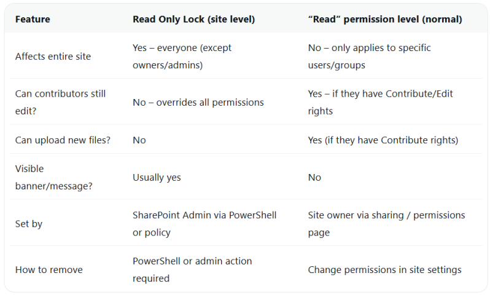Click the 'Can contributors still edit?' cell

pyautogui.click(x=60, y=102)
